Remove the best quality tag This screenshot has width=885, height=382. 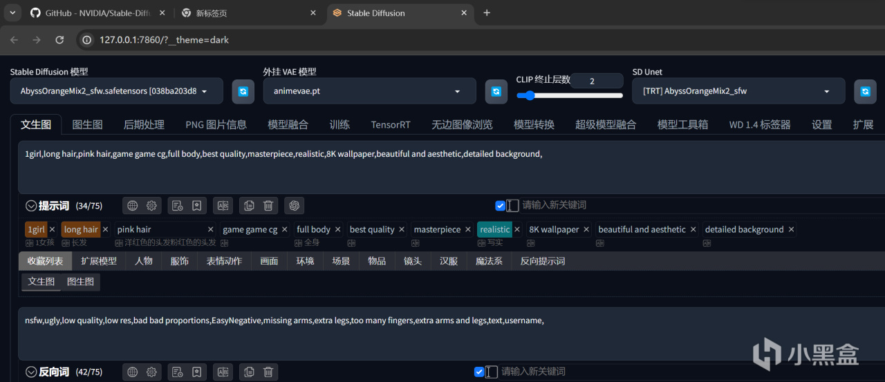(x=402, y=229)
